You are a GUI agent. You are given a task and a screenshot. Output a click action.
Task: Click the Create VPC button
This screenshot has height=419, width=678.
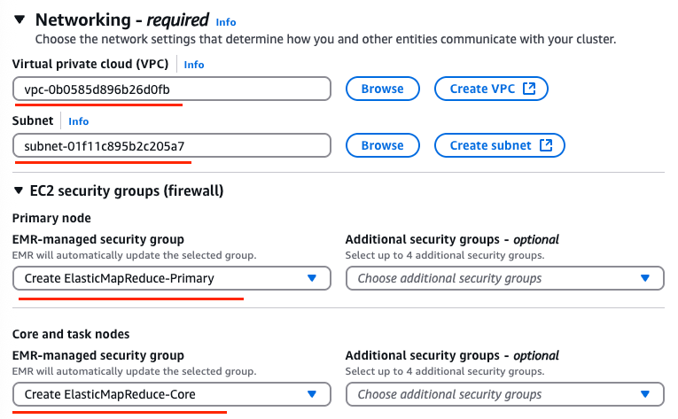coord(491,89)
